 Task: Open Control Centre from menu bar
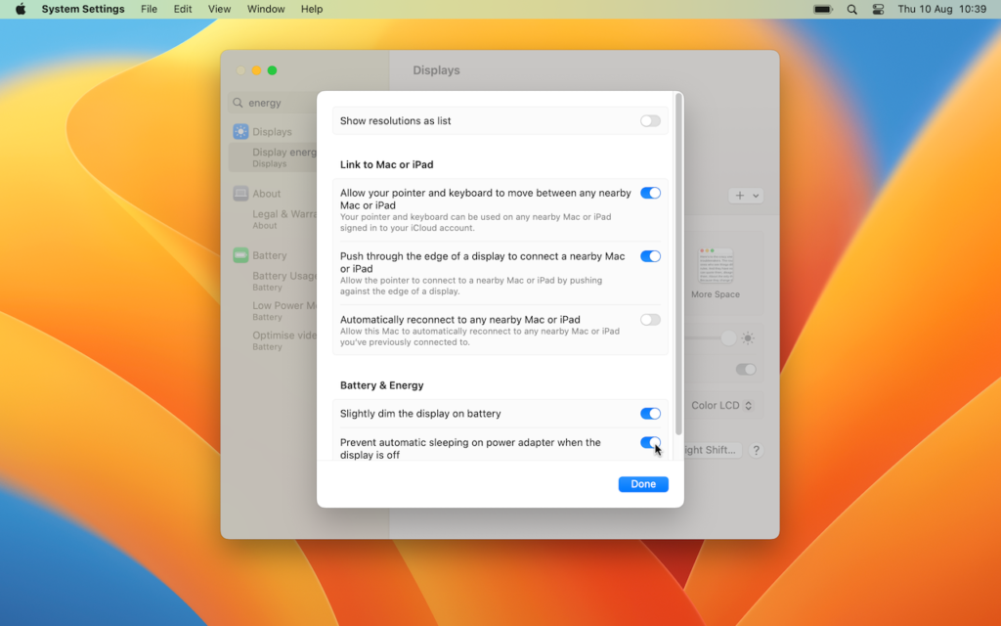(x=878, y=9)
